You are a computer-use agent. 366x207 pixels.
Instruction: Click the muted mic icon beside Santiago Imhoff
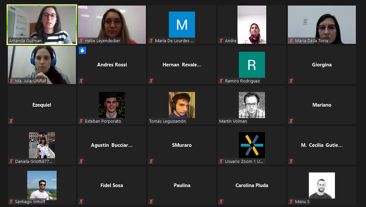[11, 201]
